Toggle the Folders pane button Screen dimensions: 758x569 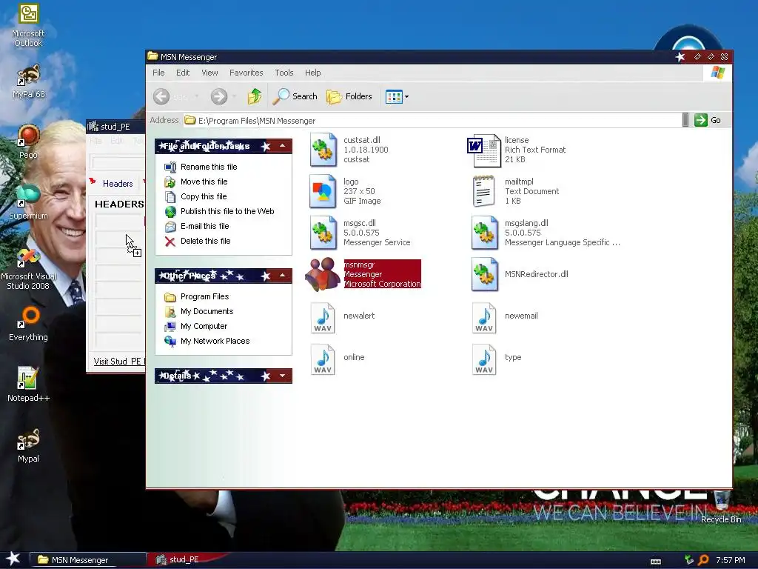(349, 96)
